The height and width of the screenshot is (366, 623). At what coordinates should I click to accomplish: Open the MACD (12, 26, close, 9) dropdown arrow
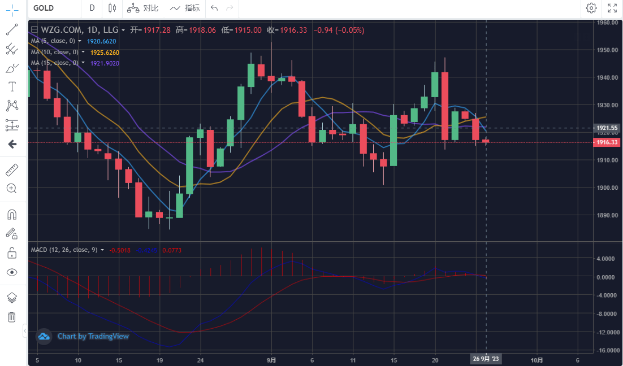pyautogui.click(x=102, y=250)
